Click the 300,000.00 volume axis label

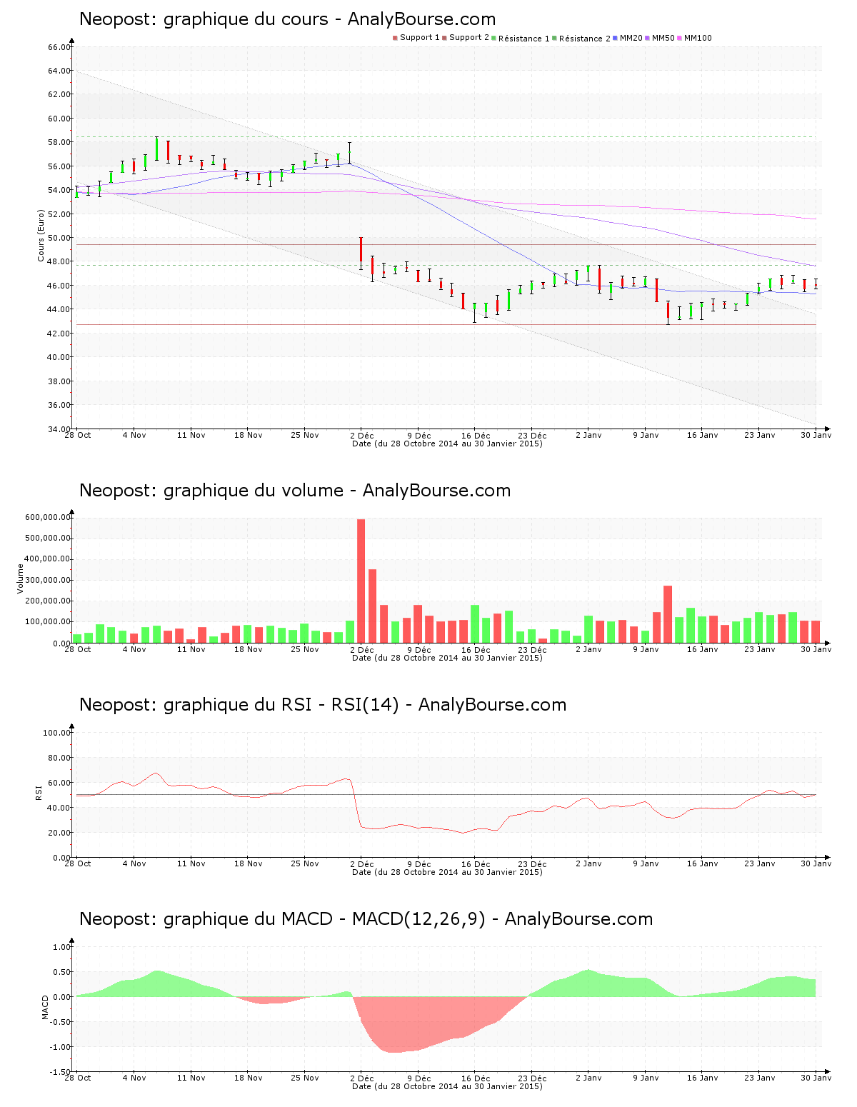pos(48,581)
